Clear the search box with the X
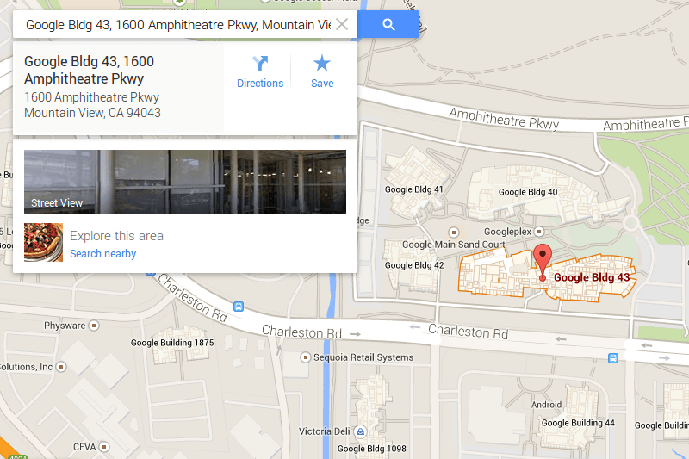The width and height of the screenshot is (689, 459). pos(342,25)
